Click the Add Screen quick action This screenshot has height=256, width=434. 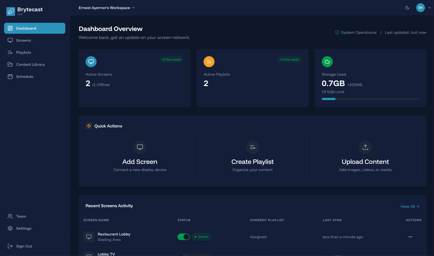140,157
